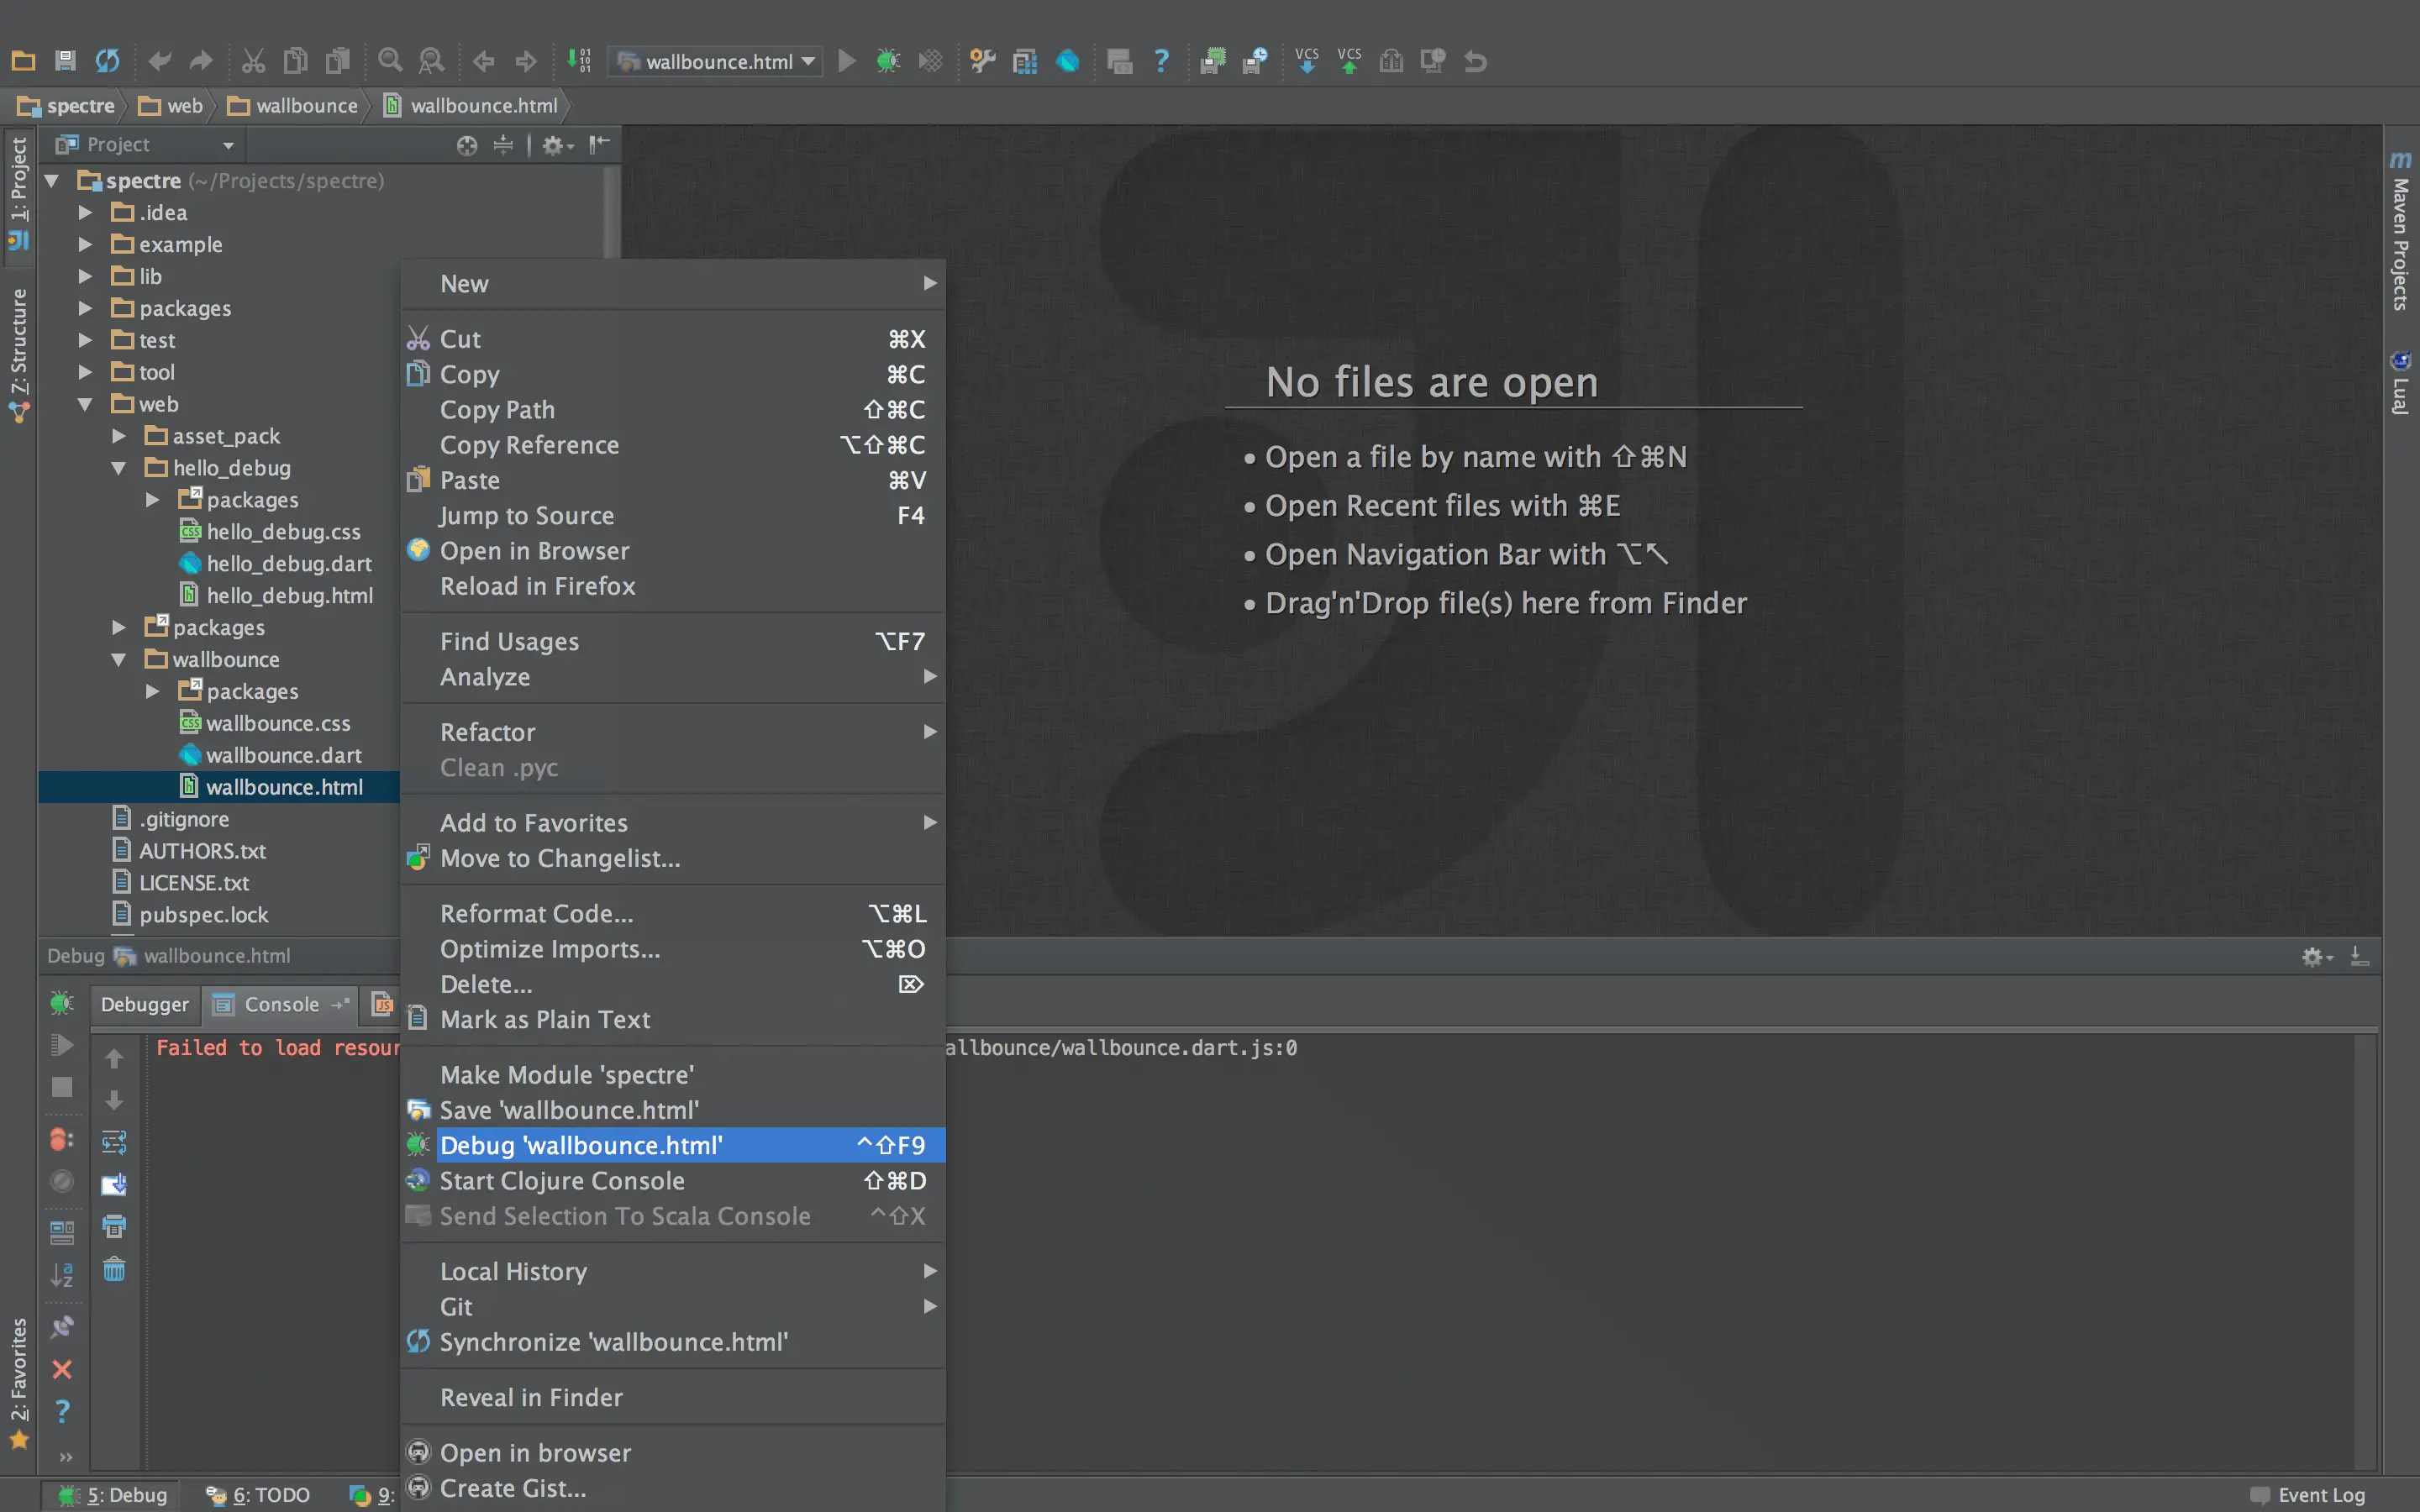Select wallbounce.dart in the project tree
2420x1512 pixels.
coord(284,755)
